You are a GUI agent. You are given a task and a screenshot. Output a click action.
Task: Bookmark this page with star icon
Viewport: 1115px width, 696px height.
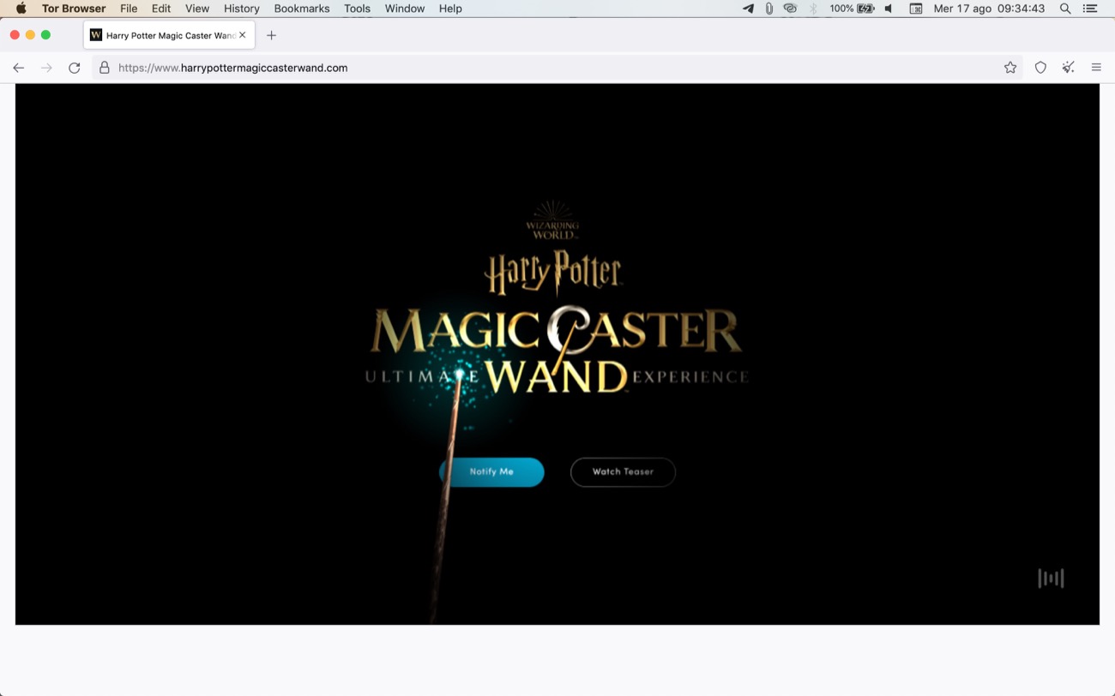tap(1010, 68)
